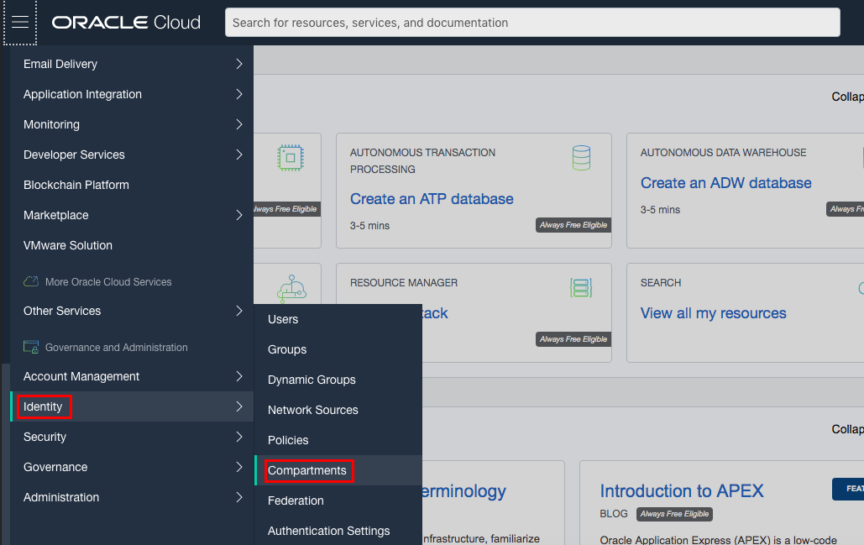Open VMware Solution
The width and height of the screenshot is (864, 545).
tap(132, 245)
